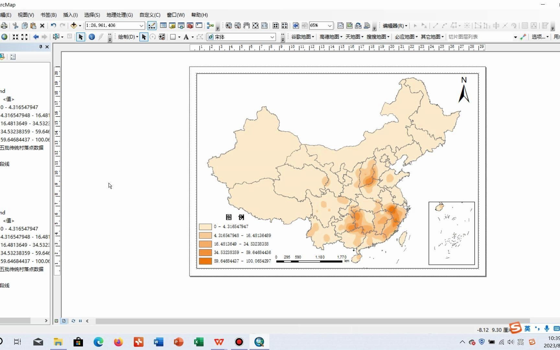The image size is (560, 350).
Task: Refresh the layout view with the refresh icon
Action: [73, 321]
